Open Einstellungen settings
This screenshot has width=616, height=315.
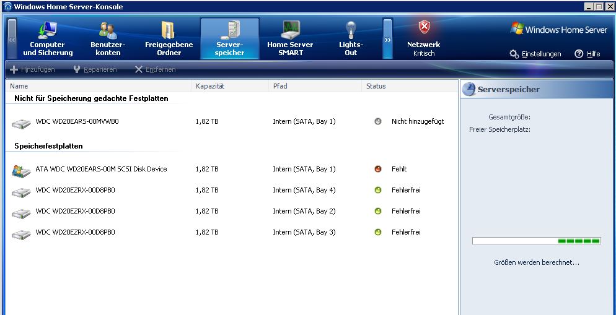click(x=535, y=54)
